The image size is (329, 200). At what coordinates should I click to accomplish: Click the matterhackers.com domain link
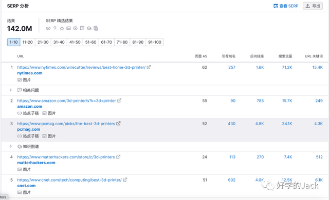[x=36, y=163]
